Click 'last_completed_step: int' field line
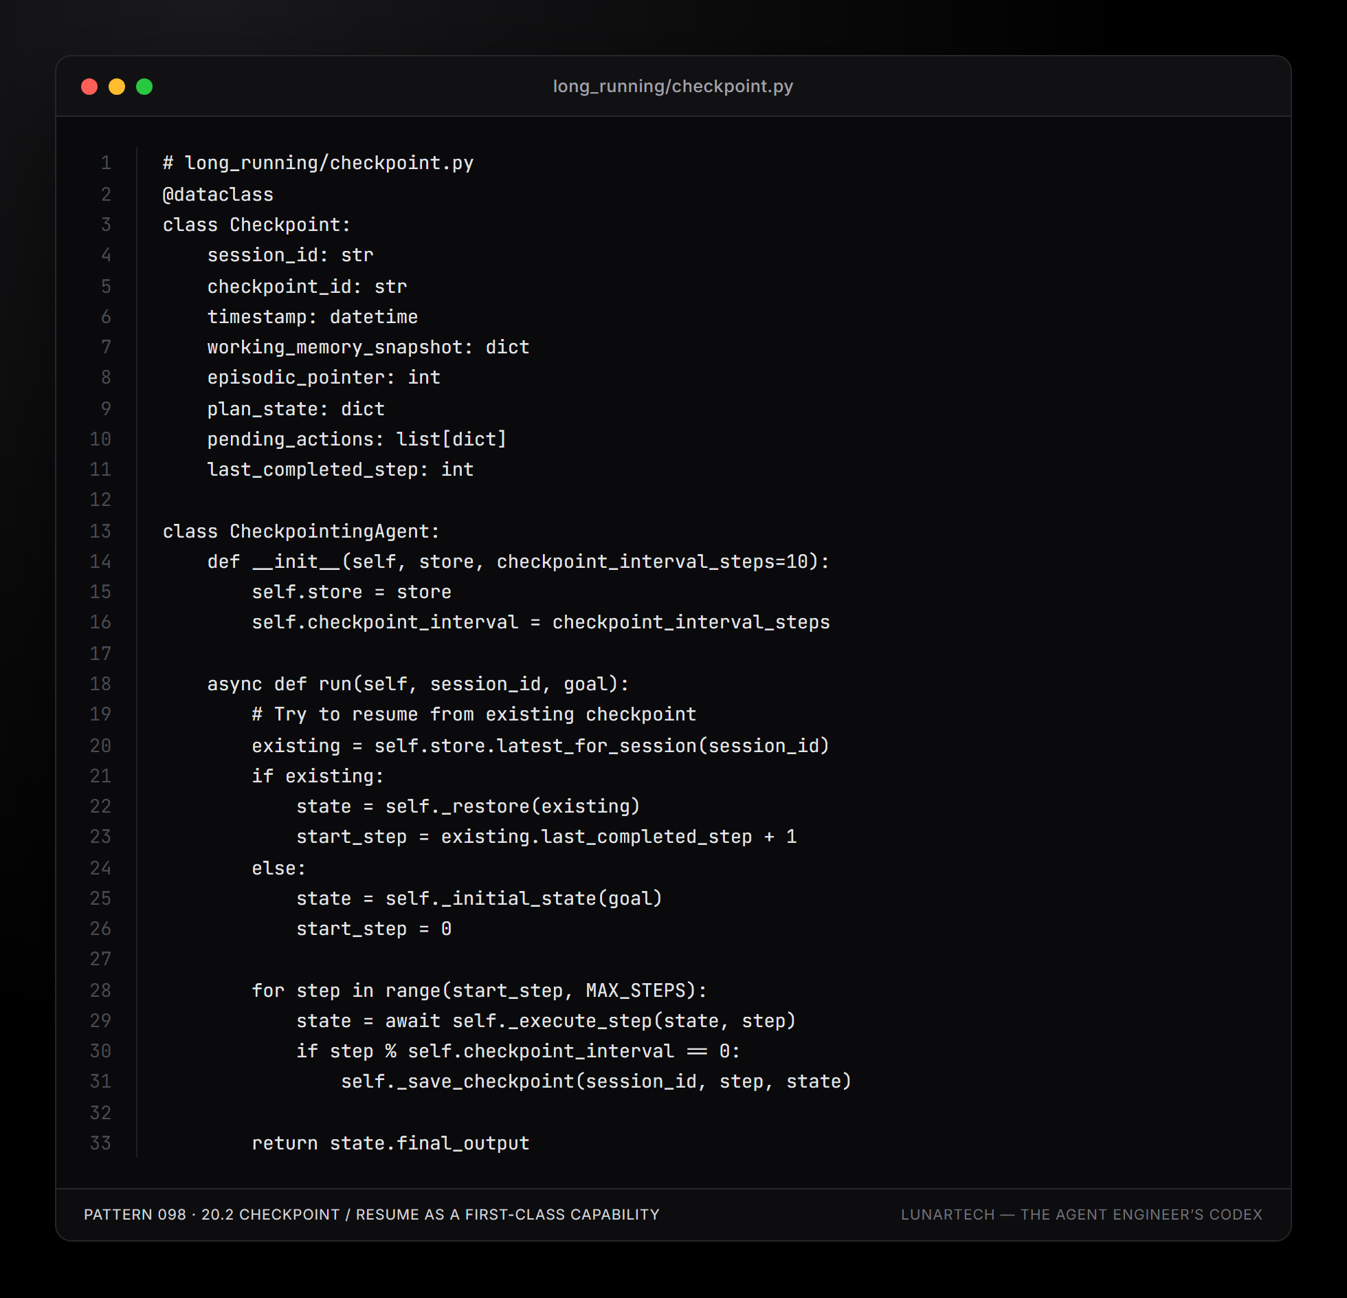 point(341,470)
